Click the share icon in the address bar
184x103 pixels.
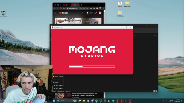[84, 8]
